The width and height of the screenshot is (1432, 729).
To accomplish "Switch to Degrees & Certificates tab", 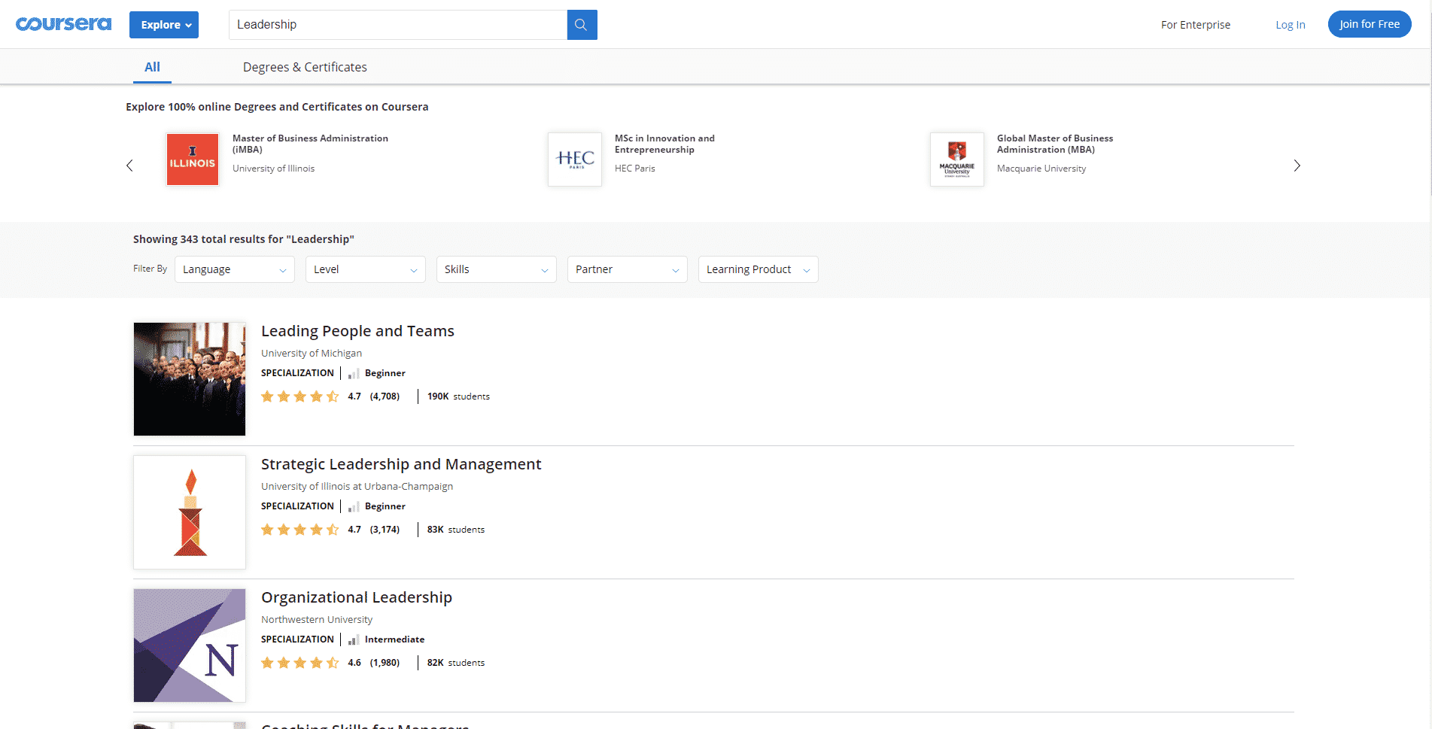I will tap(305, 67).
